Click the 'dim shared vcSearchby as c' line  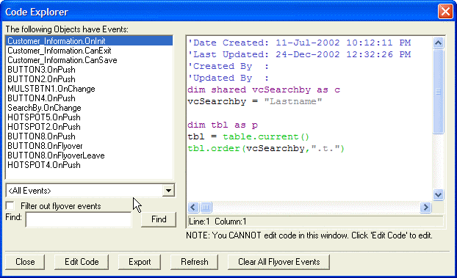click(x=264, y=89)
